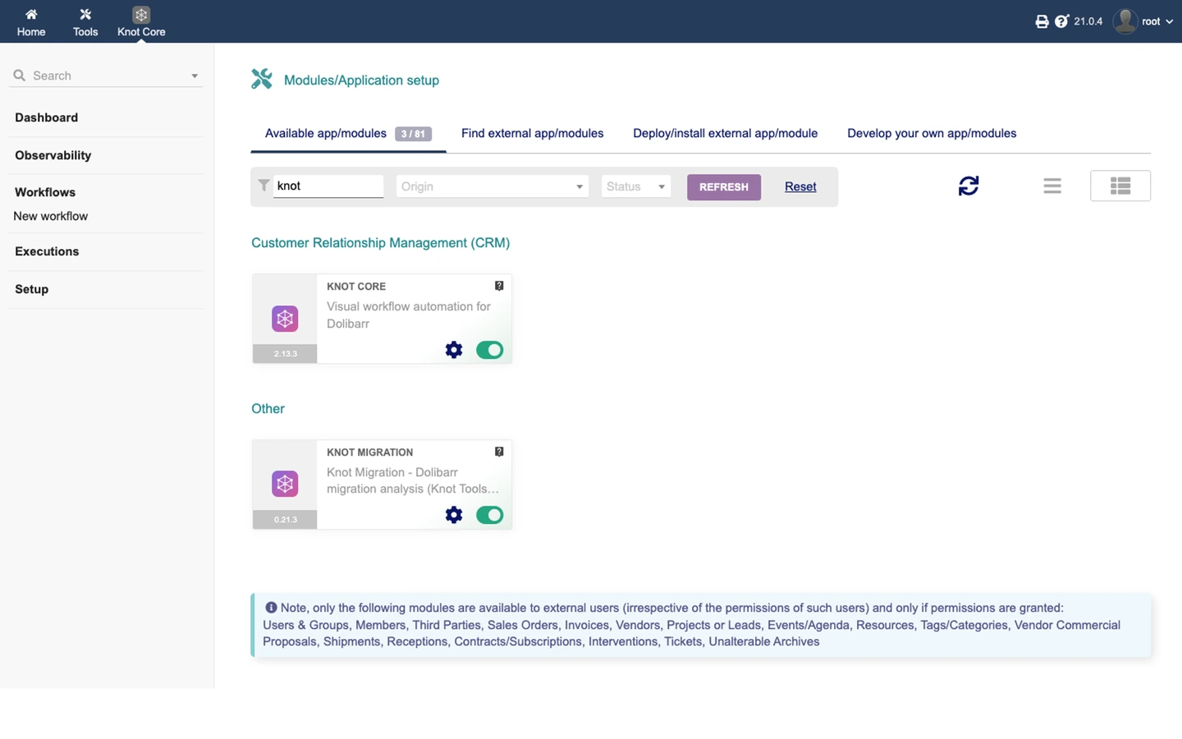
Task: Open the help icon beside version number
Action: 1061,21
